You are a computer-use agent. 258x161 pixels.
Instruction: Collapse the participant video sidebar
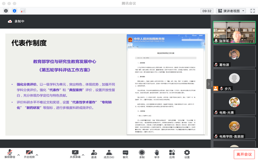pos(209,84)
